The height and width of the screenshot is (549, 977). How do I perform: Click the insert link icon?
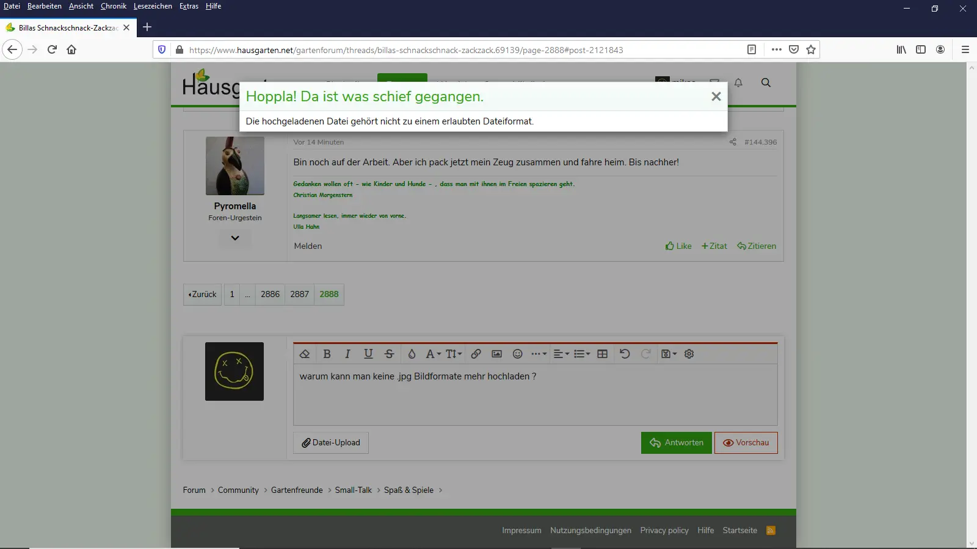476,354
